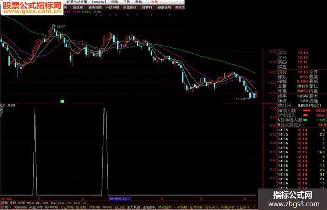Click the green bar beside 5日净流入额
Screen dimensions: 327x210
pos(305,120)
